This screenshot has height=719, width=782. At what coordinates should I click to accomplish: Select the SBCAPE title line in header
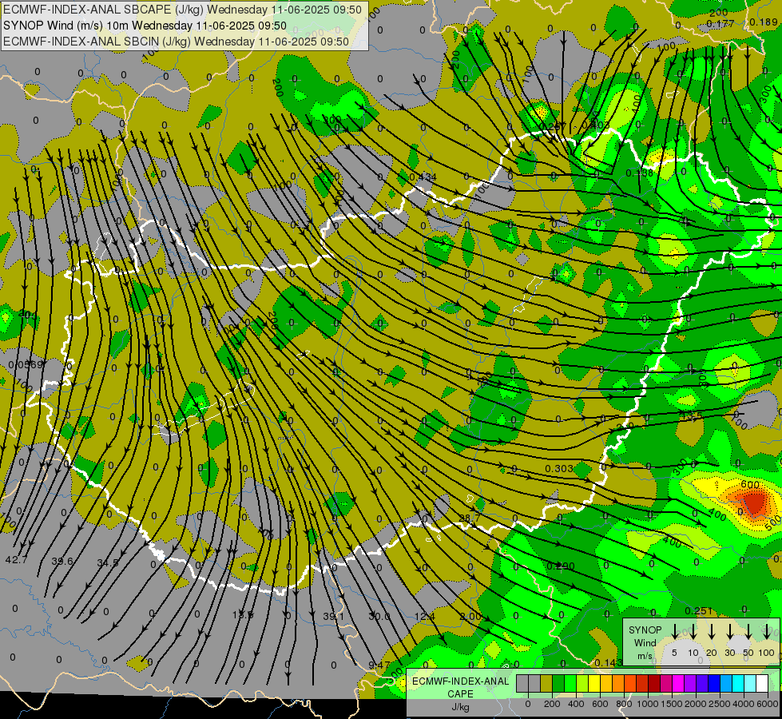coord(182,10)
